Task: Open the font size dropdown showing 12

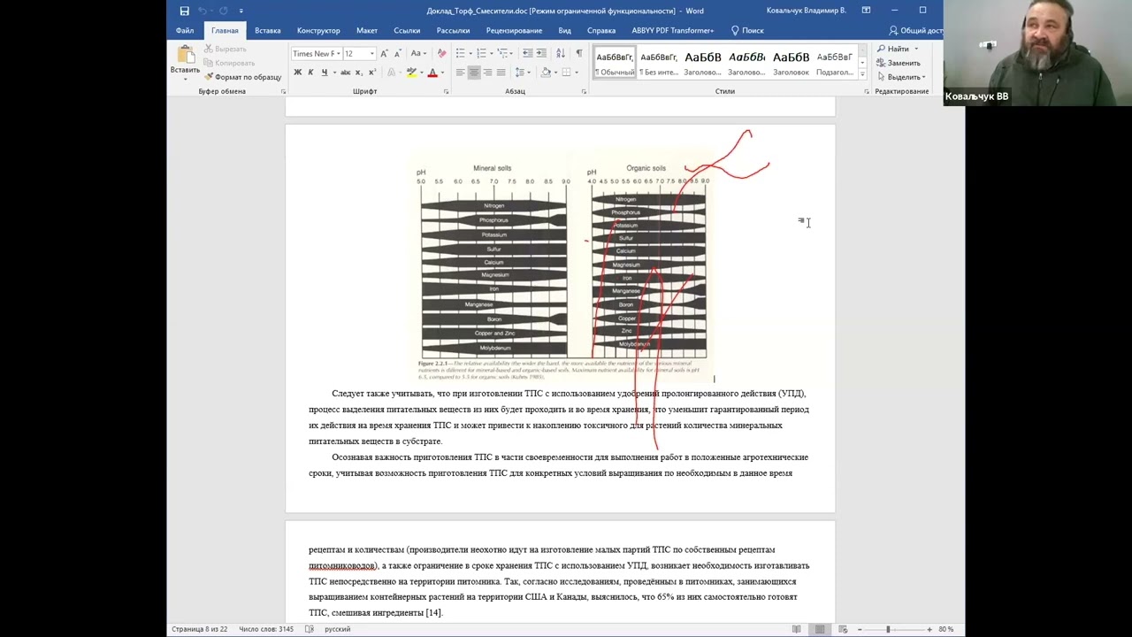Action: coord(360,54)
